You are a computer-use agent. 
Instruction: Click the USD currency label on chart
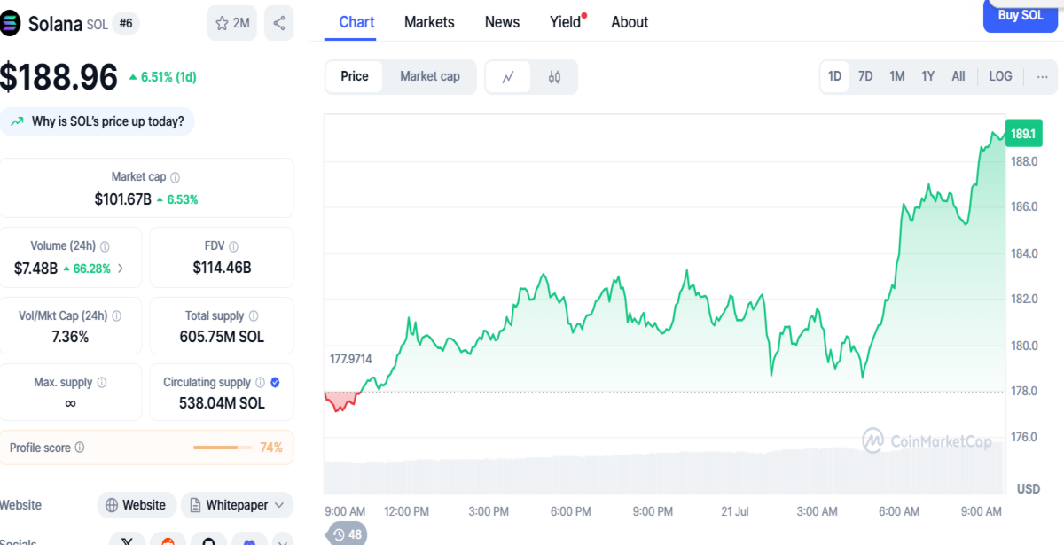tap(1029, 488)
